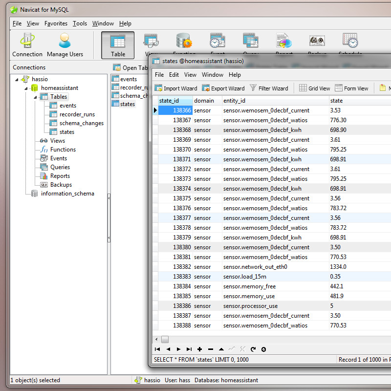Click the Open Table button
This screenshot has width=391, height=391.
[x=130, y=67]
